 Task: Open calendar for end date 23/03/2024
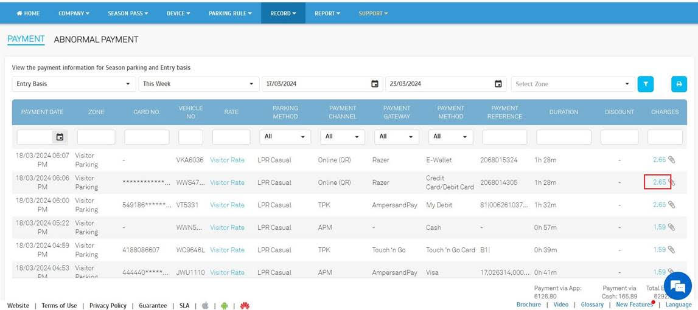[x=498, y=84]
